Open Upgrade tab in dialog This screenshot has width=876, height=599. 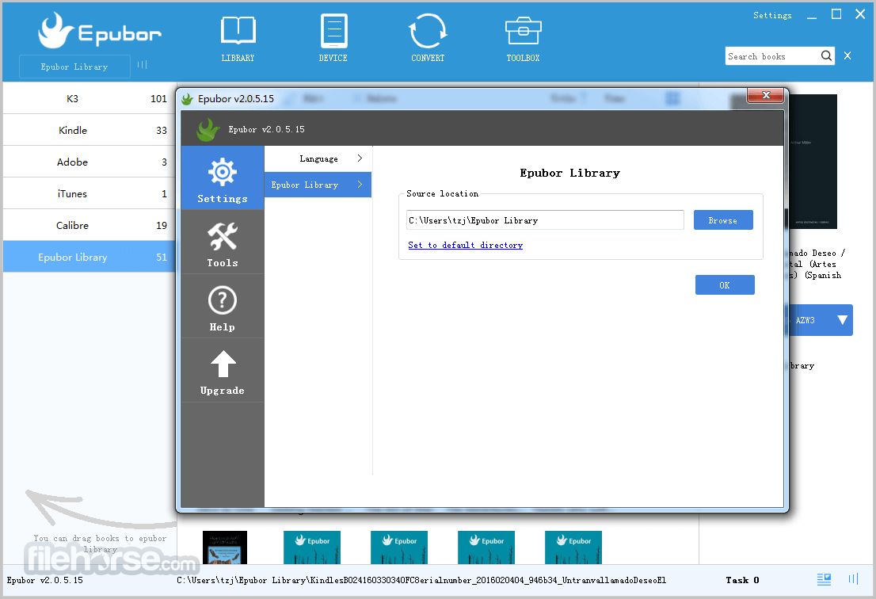(x=223, y=371)
